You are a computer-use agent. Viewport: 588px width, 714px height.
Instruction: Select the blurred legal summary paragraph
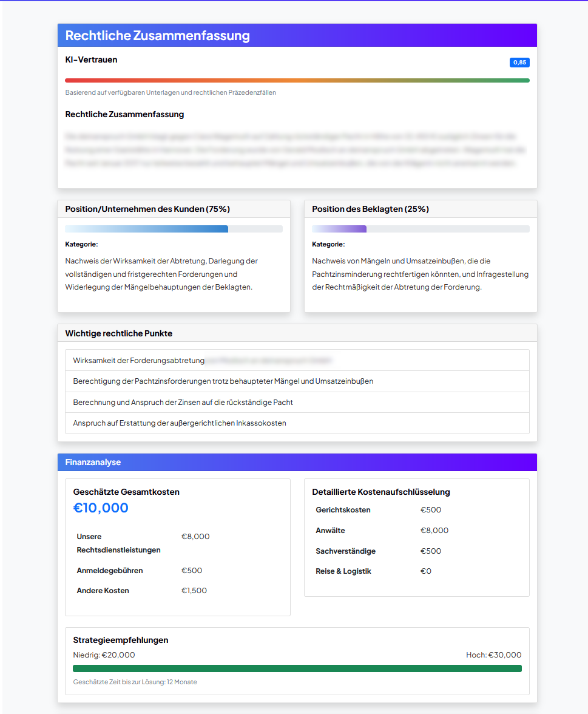point(297,150)
